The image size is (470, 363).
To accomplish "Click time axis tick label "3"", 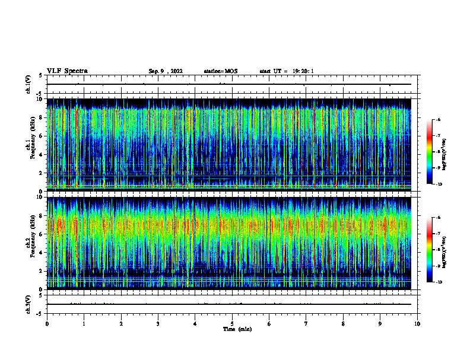I will coord(158,324).
